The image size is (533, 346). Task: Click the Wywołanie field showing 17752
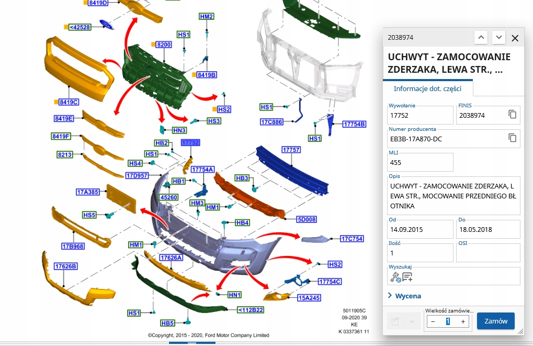tap(421, 115)
